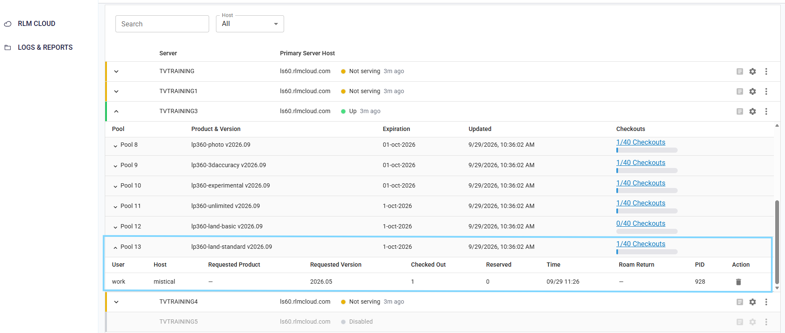Open the log icon for TVTRAINING3
The height and width of the screenshot is (333, 785).
(740, 111)
